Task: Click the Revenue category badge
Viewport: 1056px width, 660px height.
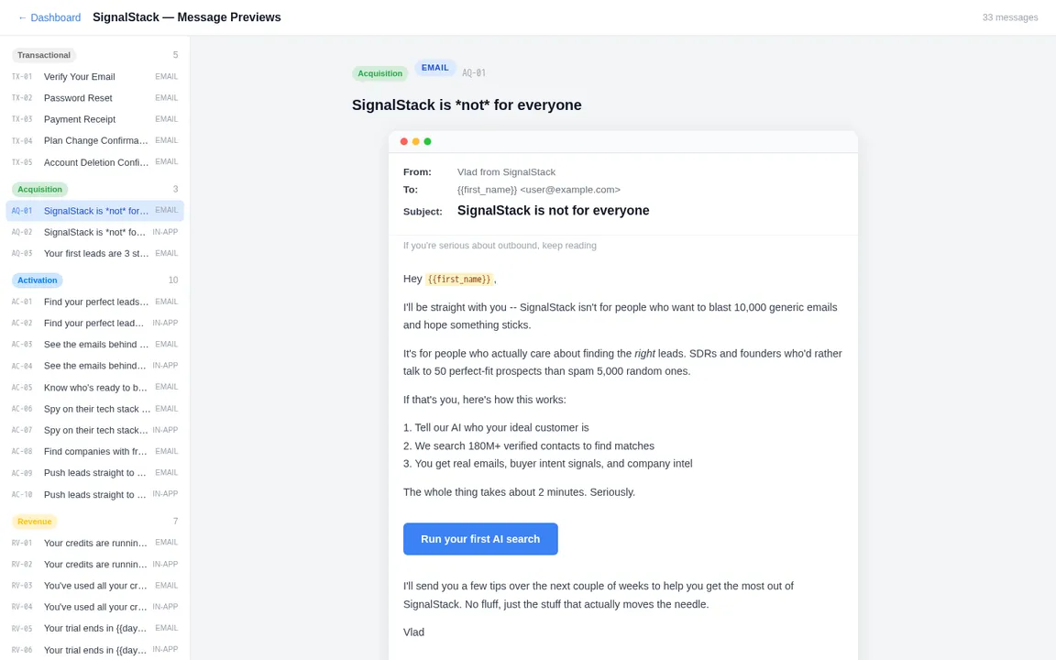Action: coord(35,522)
